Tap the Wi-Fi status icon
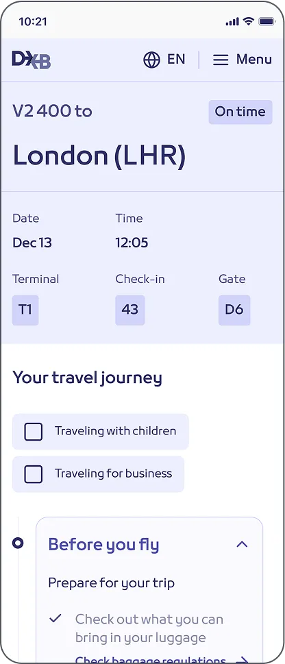The width and height of the screenshot is (285, 664). [x=249, y=21]
